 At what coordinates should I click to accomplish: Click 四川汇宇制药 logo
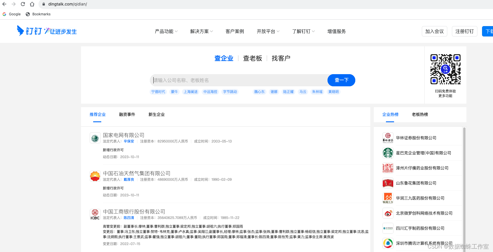point(388,228)
